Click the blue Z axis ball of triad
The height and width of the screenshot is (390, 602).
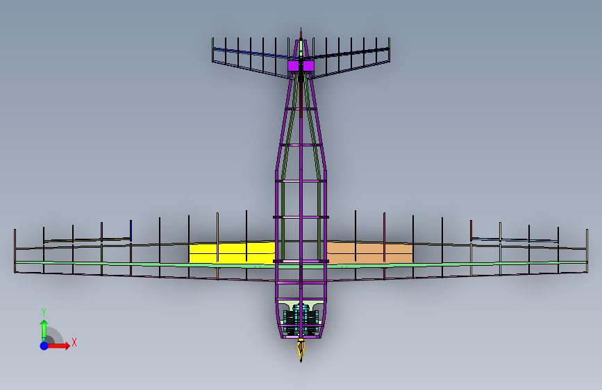(x=44, y=346)
